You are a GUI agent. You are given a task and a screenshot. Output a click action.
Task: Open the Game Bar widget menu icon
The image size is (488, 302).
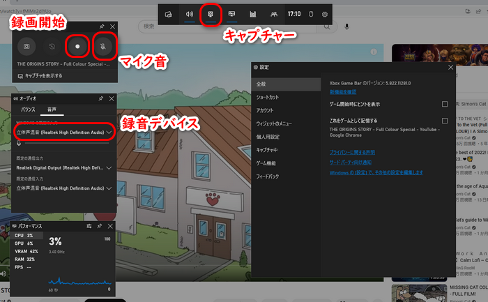pyautogui.click(x=168, y=14)
